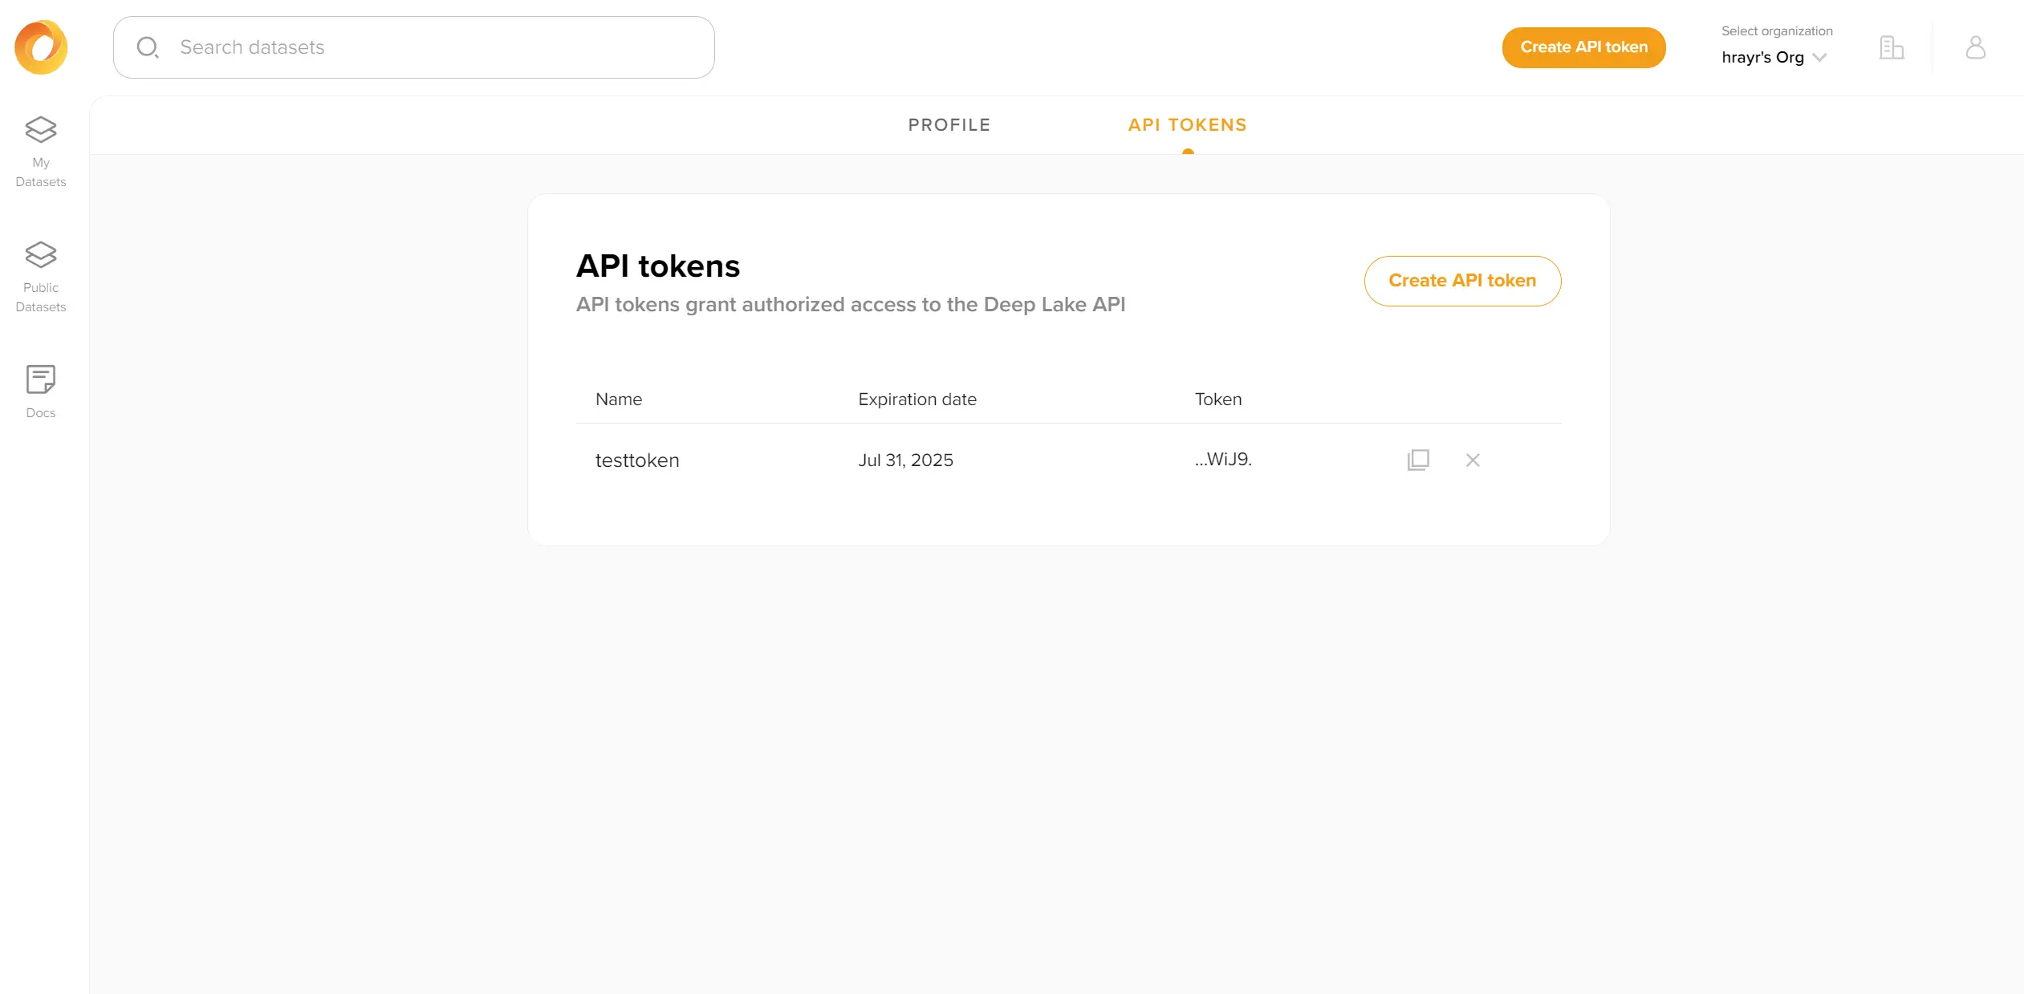Click the API tokens heading
Image resolution: width=2024 pixels, height=994 pixels.
[658, 266]
